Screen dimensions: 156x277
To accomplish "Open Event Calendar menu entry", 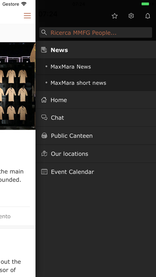I will click(x=96, y=172).
